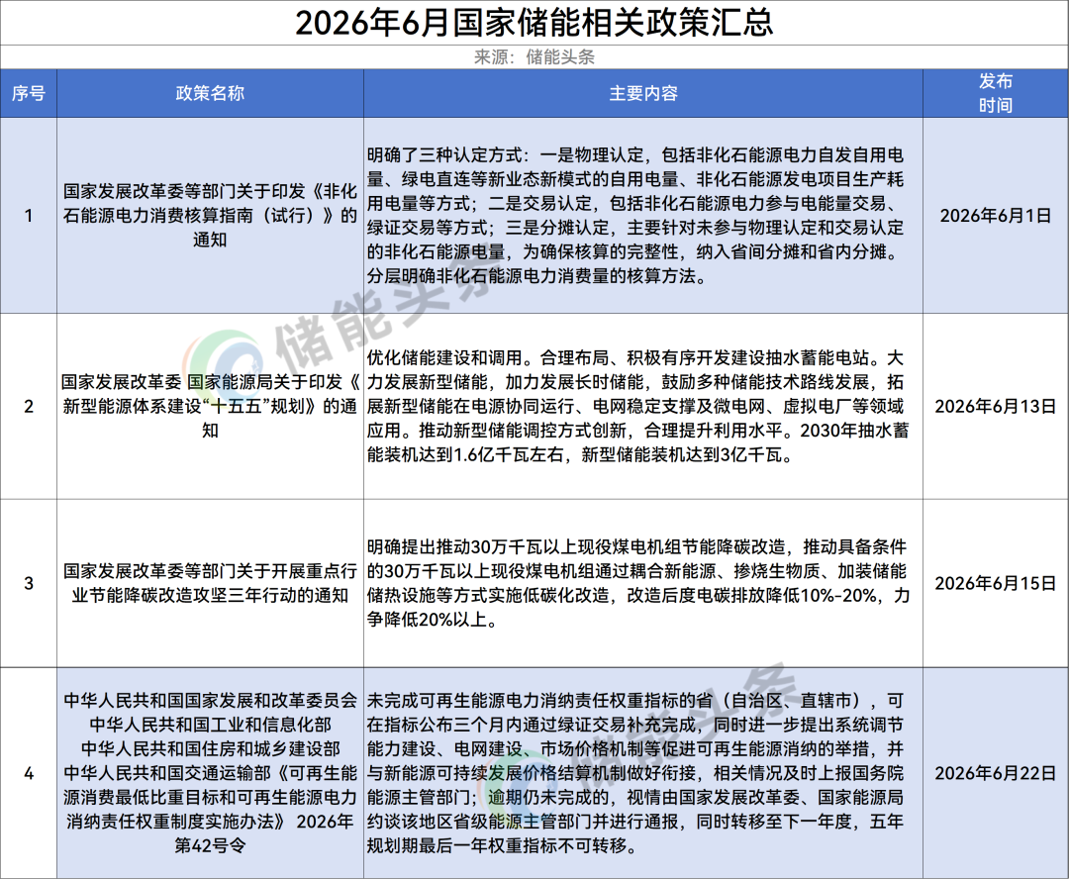Click serial number cell 2
The image size is (1069, 879).
(x=29, y=407)
